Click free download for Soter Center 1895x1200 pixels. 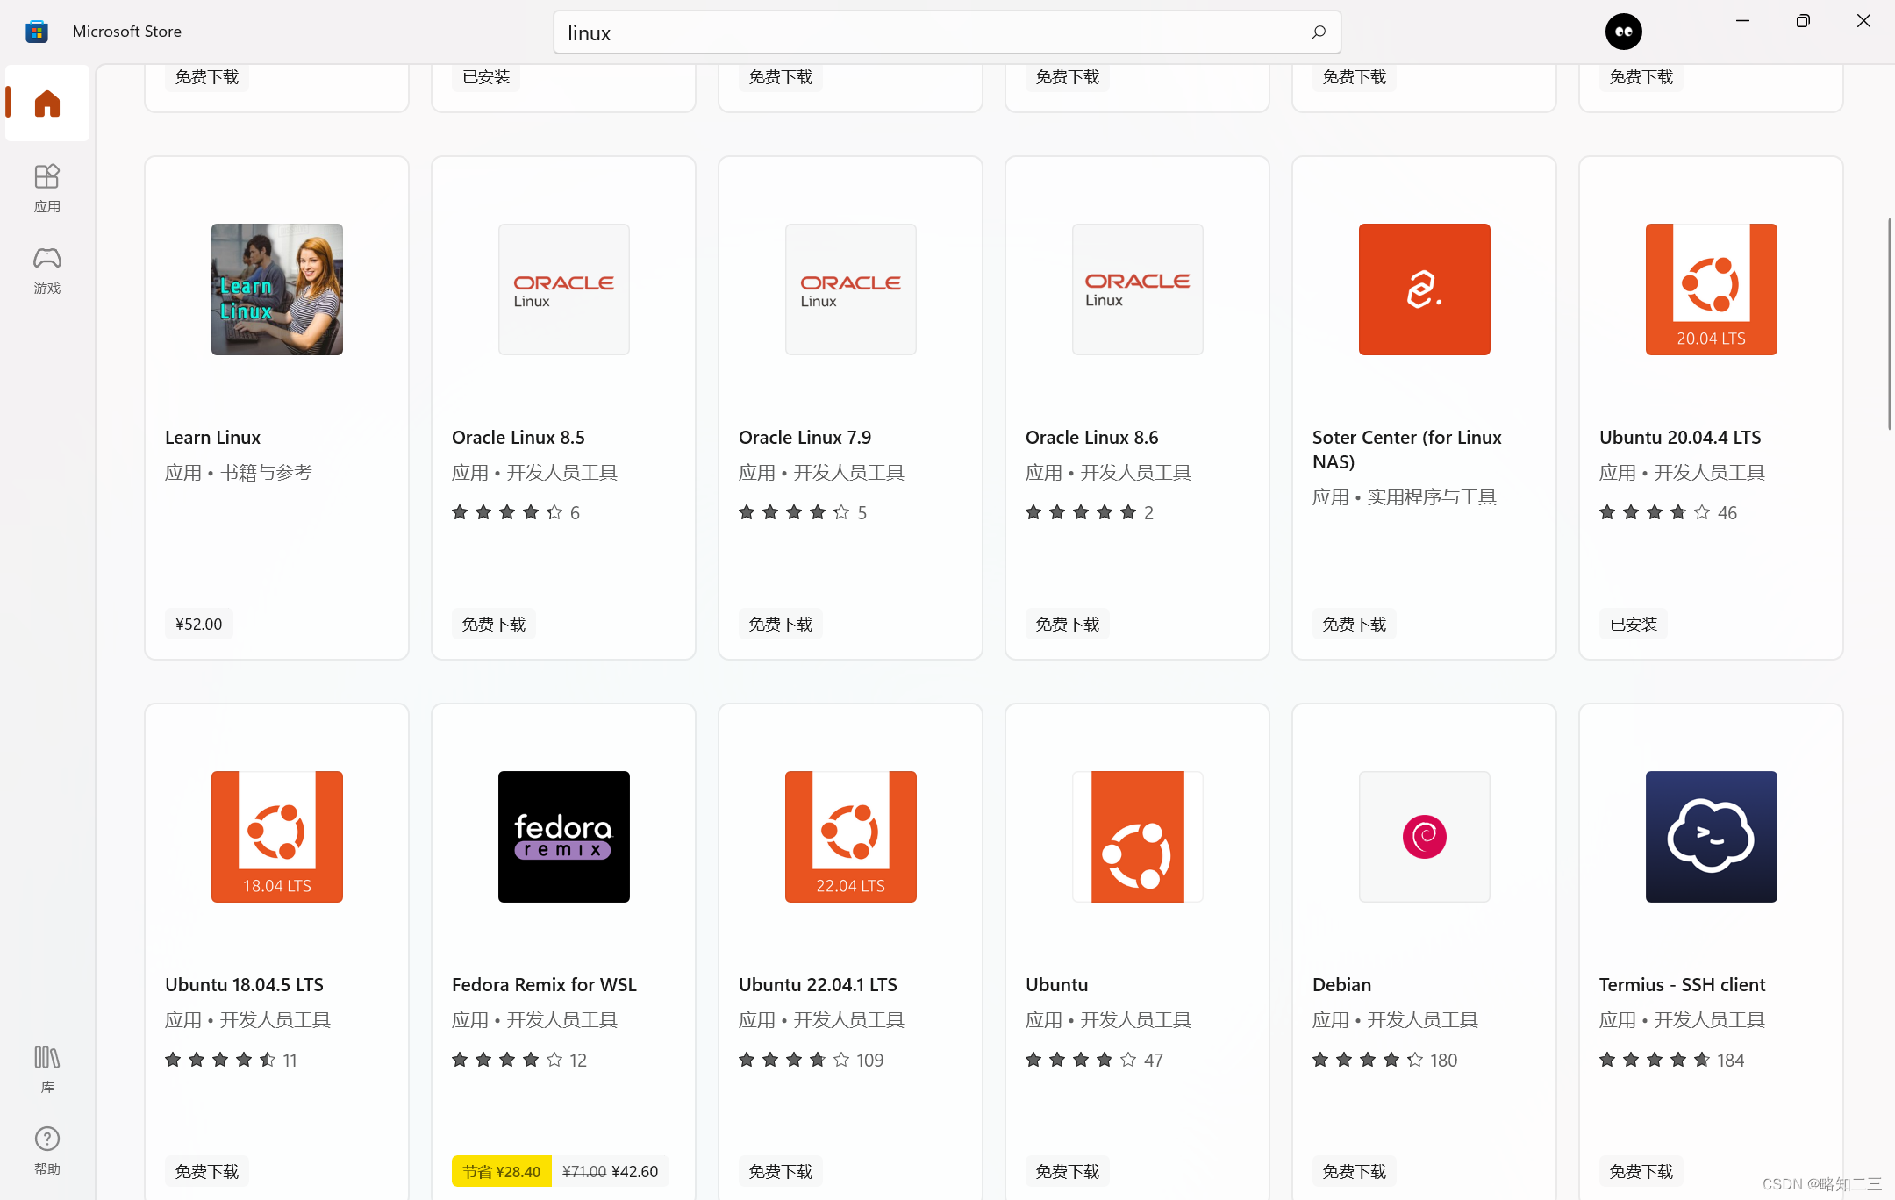1354,624
